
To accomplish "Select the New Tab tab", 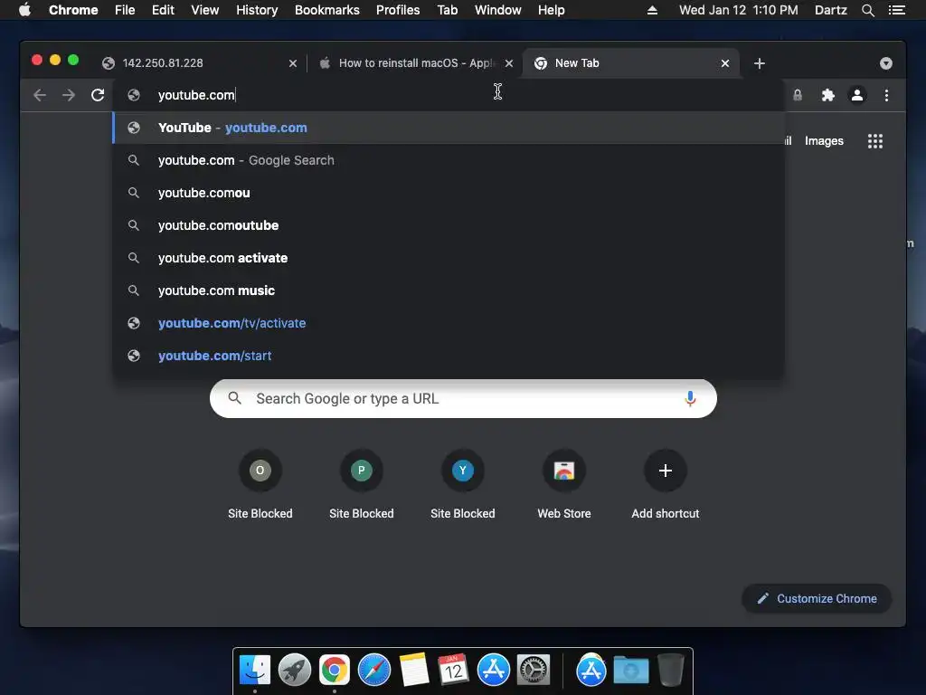I will [x=630, y=63].
